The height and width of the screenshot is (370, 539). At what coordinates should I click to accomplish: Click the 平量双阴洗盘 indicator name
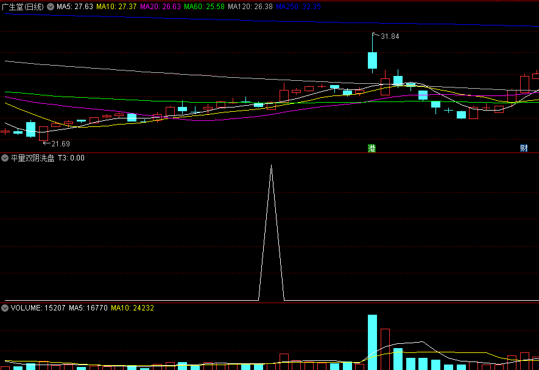point(32,158)
